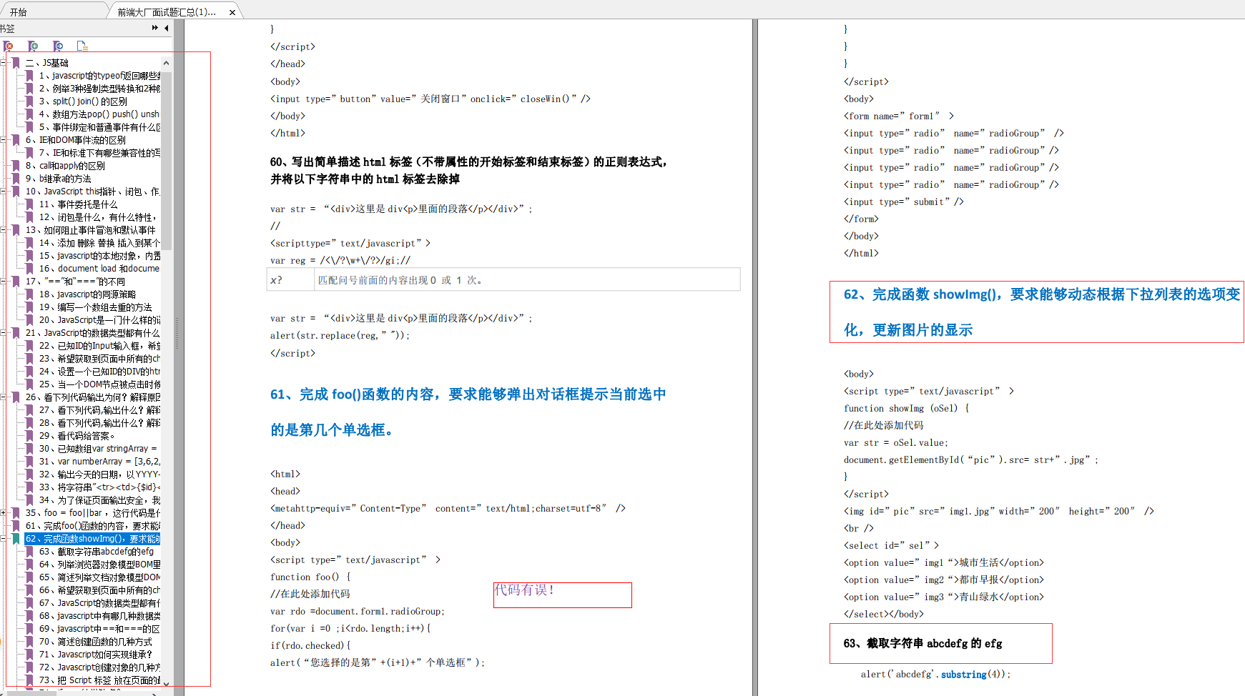This screenshot has width=1245, height=696.
Task: Jump to bookmark 64、列举浏览器对象模型BOM
Action: pyautogui.click(x=99, y=565)
